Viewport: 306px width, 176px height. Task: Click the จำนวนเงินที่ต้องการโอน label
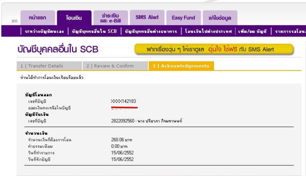tap(50, 140)
